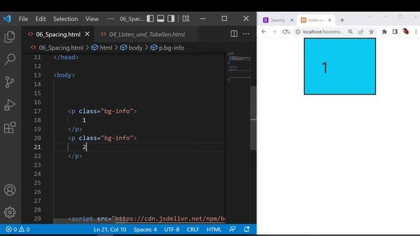420x236 pixels.
Task: Change end of line sequence CRLF
Action: click(193, 229)
